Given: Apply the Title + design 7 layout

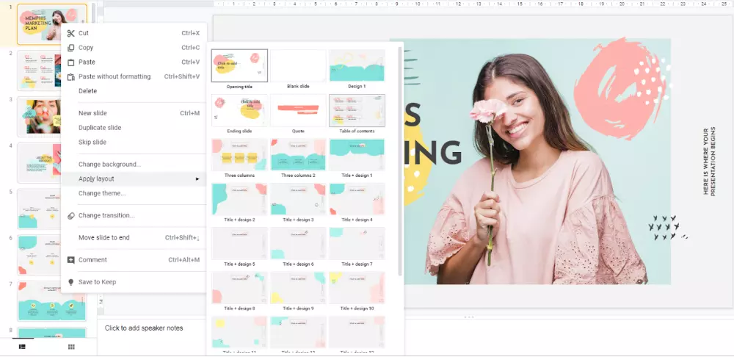Looking at the screenshot, I should tap(357, 243).
